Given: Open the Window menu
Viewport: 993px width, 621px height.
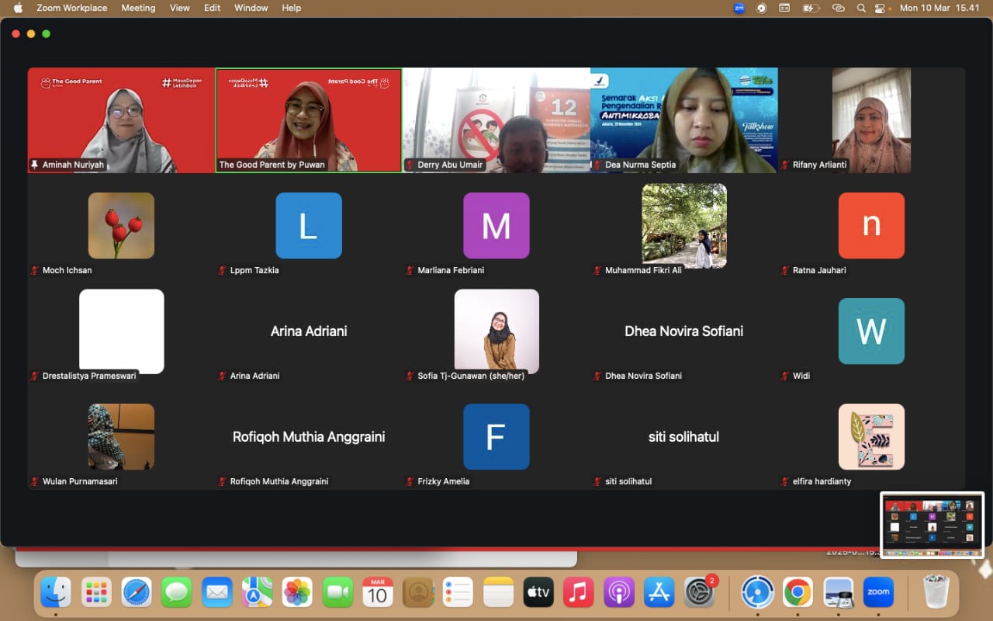Looking at the screenshot, I should point(251,8).
